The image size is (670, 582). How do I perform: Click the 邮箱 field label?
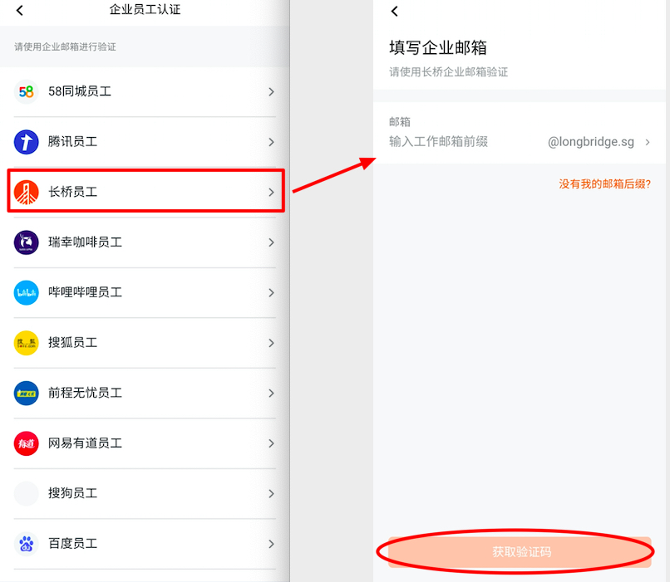(x=400, y=122)
